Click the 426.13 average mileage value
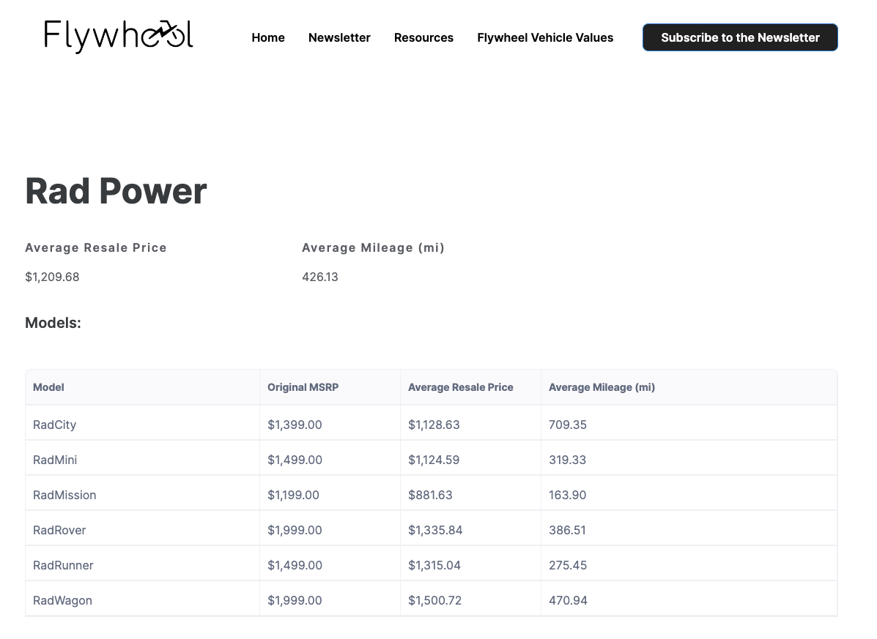 (320, 277)
